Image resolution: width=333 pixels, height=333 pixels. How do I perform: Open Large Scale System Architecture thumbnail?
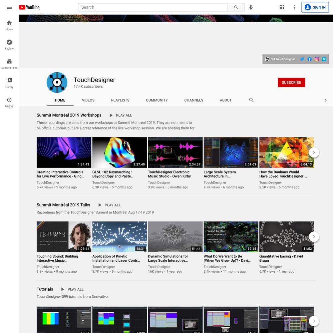pyautogui.click(x=231, y=153)
